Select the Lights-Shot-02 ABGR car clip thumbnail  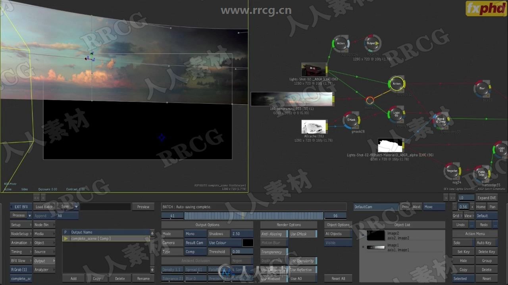pos(314,70)
